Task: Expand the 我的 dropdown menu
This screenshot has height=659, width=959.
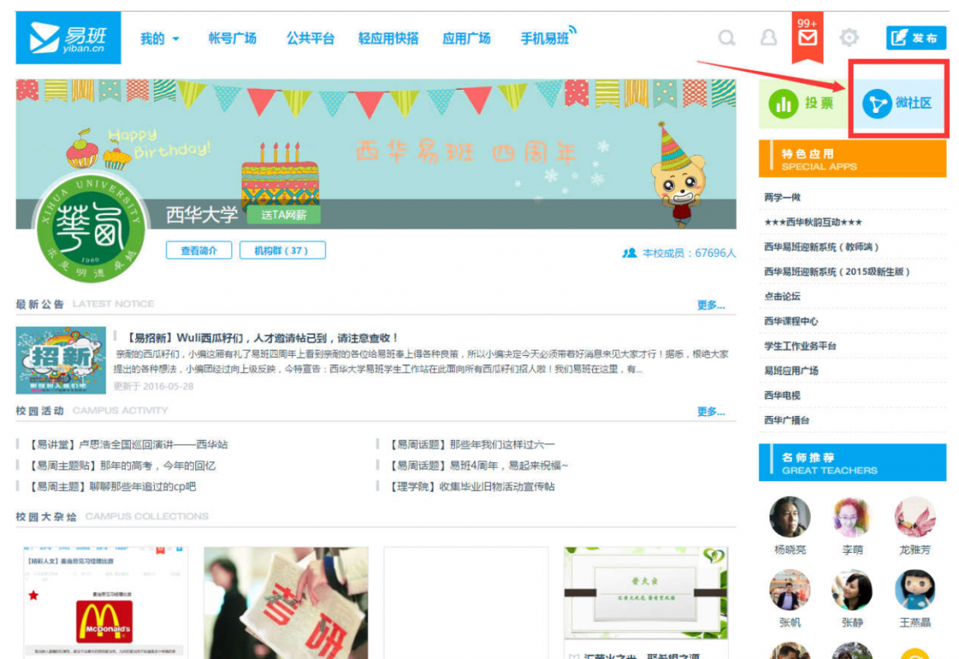Action: [x=159, y=39]
